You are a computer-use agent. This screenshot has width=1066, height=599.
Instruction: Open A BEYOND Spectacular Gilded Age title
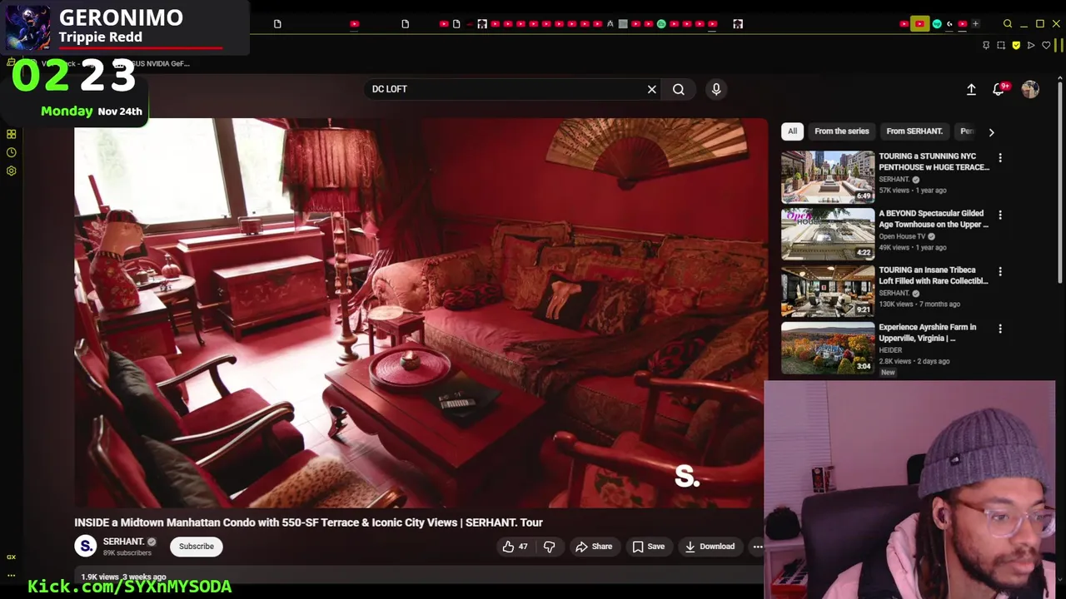(x=934, y=219)
